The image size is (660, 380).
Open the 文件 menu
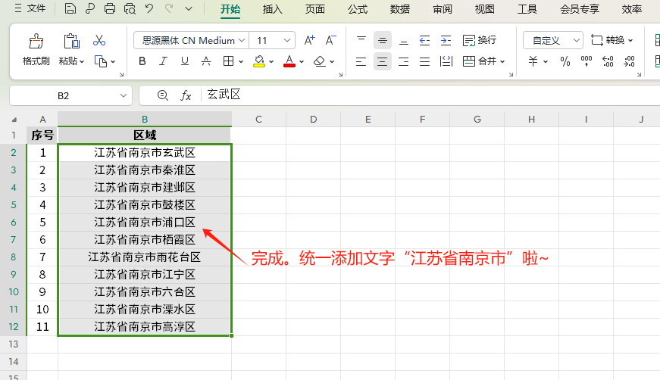pyautogui.click(x=30, y=8)
